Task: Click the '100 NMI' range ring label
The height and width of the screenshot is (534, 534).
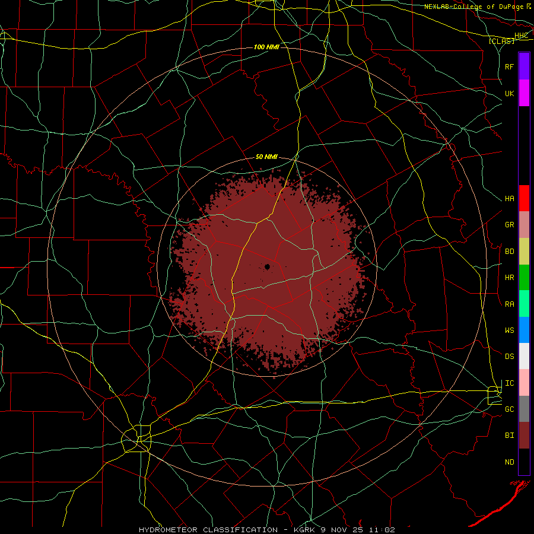Action: click(266, 47)
